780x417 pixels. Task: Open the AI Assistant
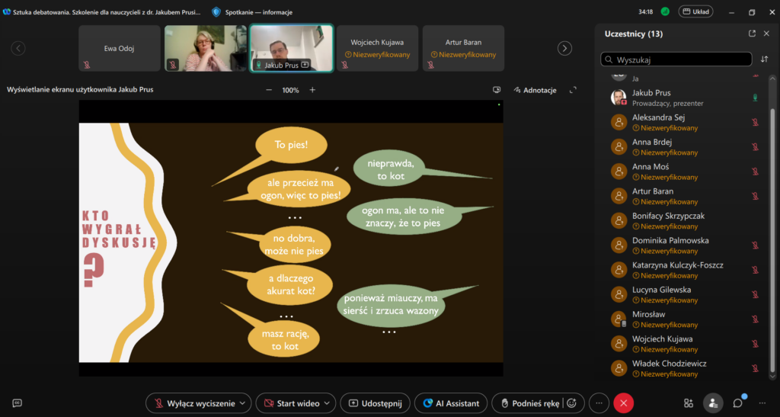click(451, 403)
